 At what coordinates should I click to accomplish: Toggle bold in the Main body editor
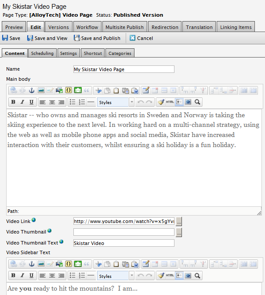pos(13,102)
